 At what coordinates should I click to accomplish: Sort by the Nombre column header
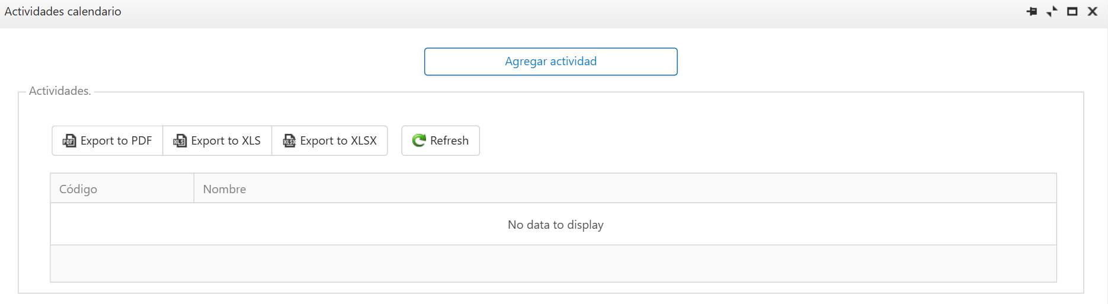pos(625,188)
